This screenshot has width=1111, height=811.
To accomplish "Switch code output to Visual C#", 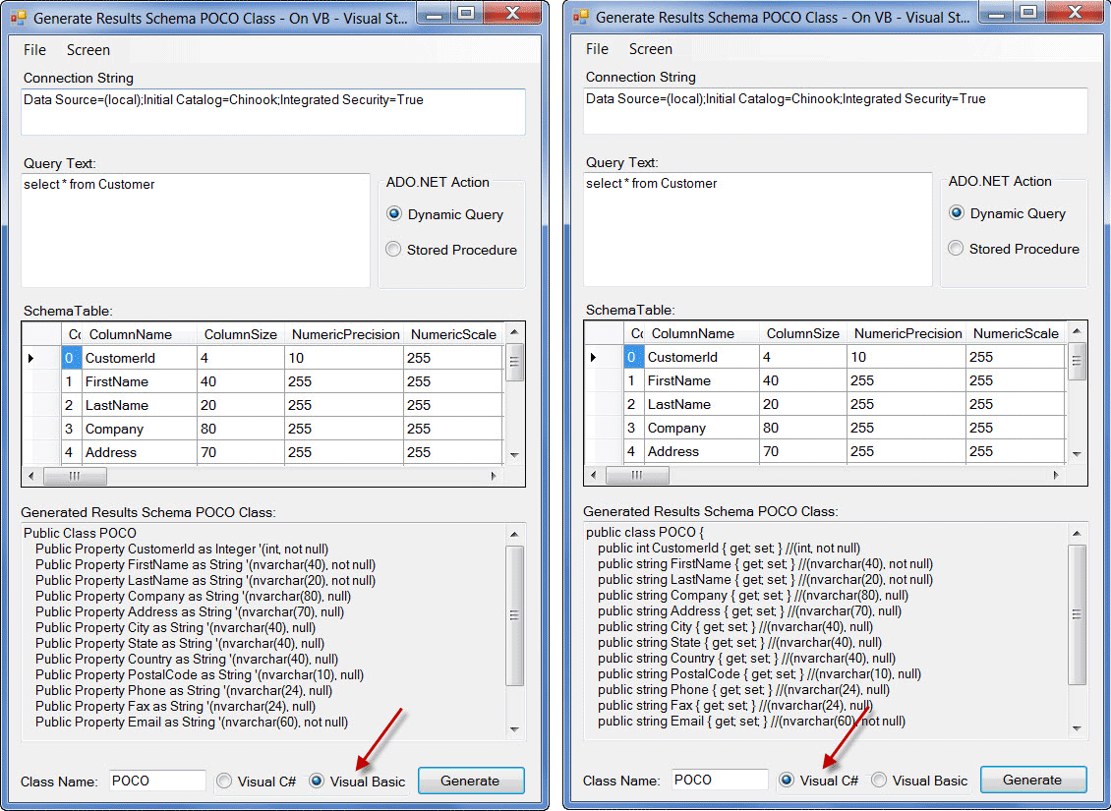I will coord(788,780).
